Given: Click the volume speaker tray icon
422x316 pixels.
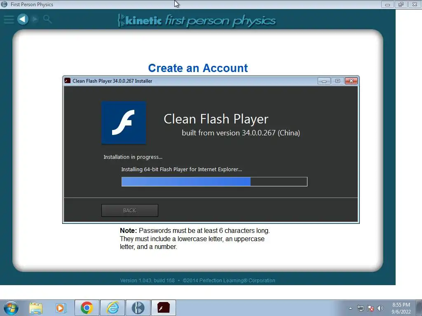Looking at the screenshot, I should [380, 308].
